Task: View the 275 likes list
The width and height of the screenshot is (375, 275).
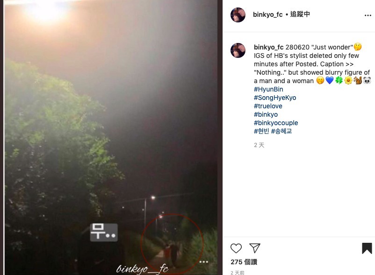Action: tap(244, 262)
